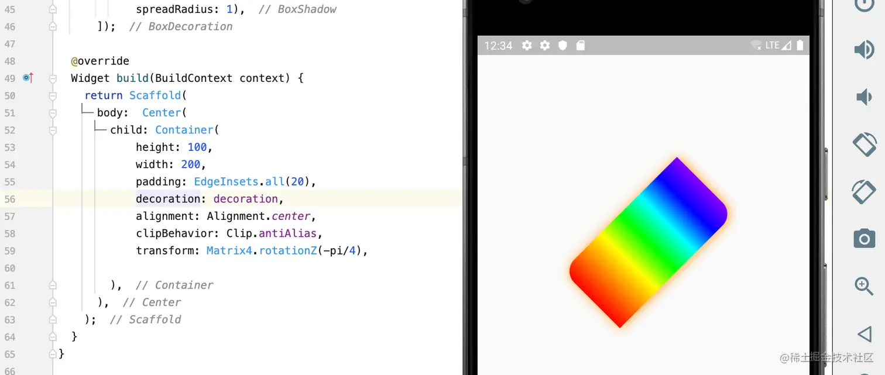Click Alignment.center on line 57

pos(258,216)
